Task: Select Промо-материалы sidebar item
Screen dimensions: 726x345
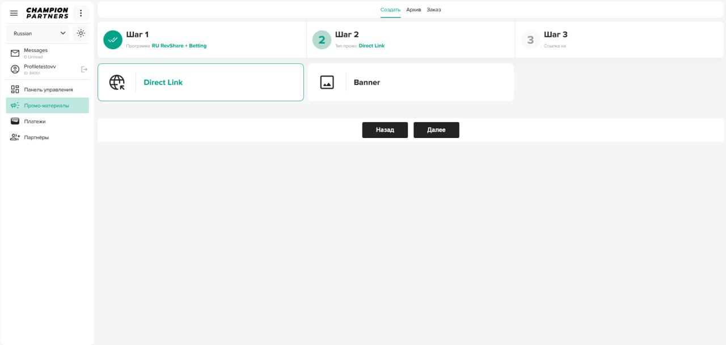Action: [x=47, y=105]
